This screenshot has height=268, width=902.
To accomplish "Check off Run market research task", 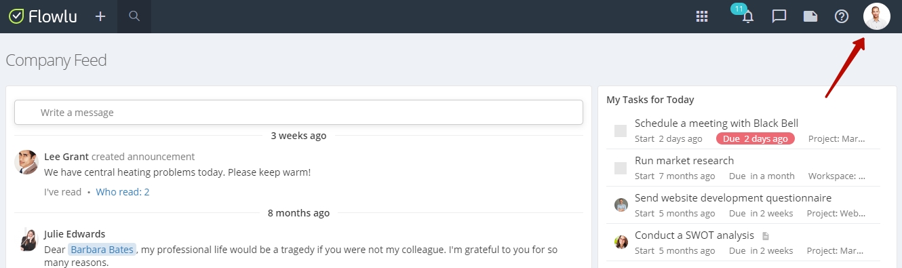I will [621, 168].
